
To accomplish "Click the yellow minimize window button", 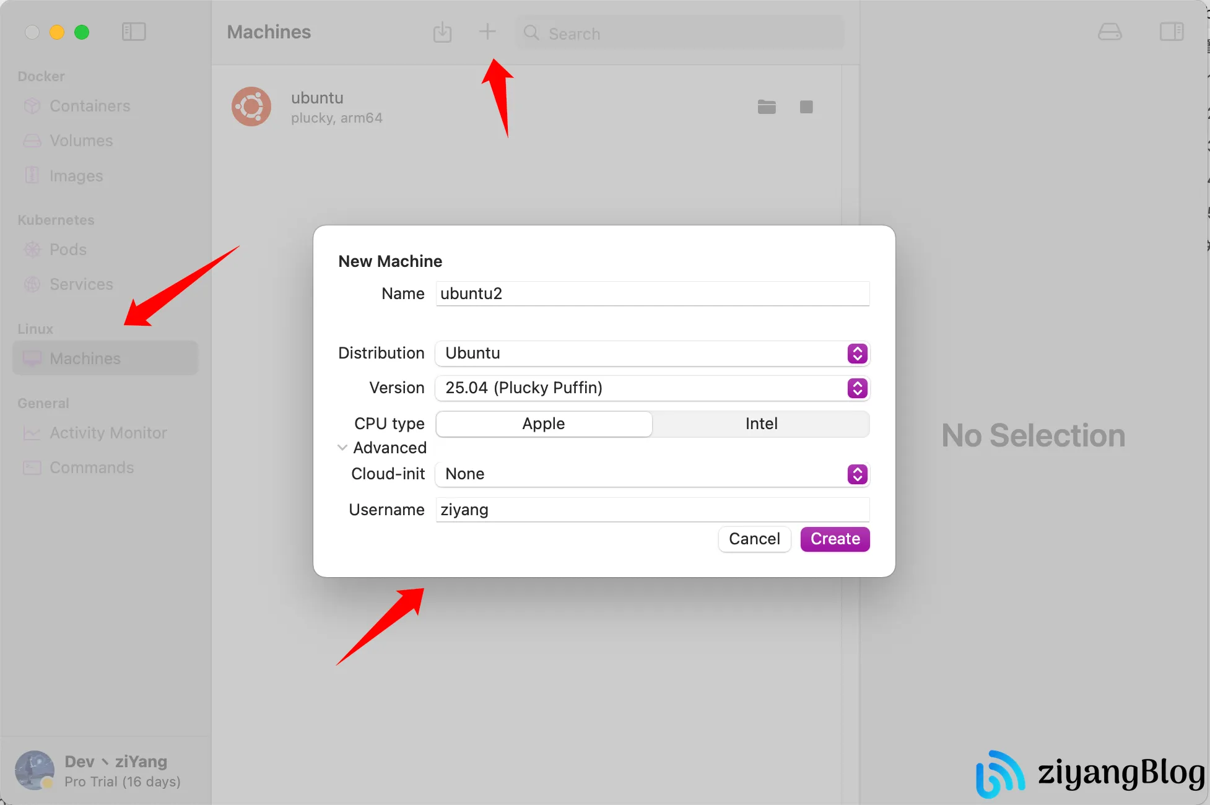I will click(x=57, y=32).
